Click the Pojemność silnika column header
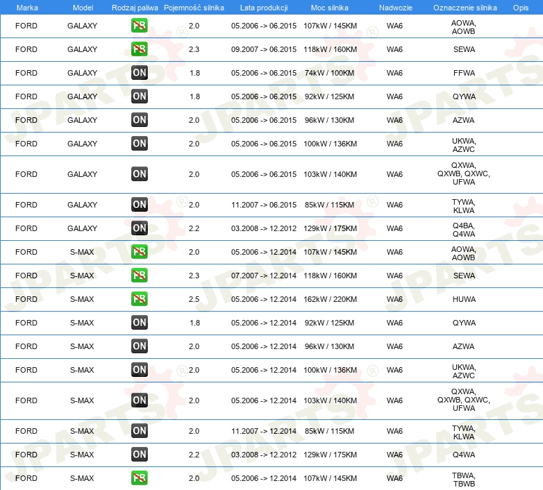 pyautogui.click(x=194, y=8)
